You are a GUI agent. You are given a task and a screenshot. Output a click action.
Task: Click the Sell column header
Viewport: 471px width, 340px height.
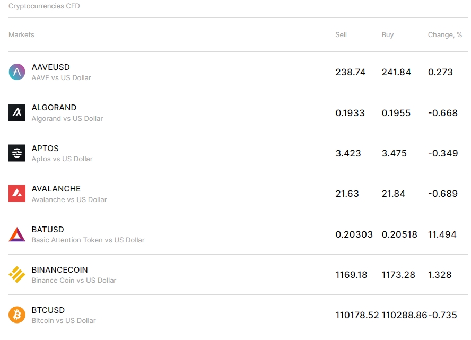click(x=340, y=34)
